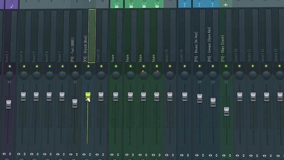Click the Chips (Crash) volume fader

coord(226,112)
